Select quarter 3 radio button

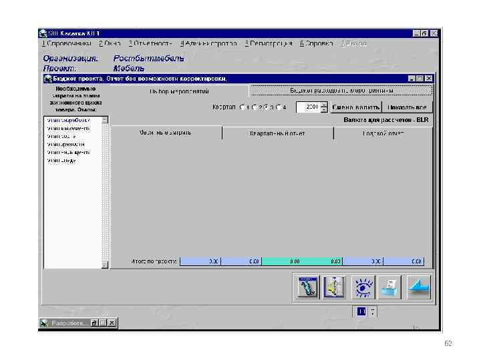[267, 107]
